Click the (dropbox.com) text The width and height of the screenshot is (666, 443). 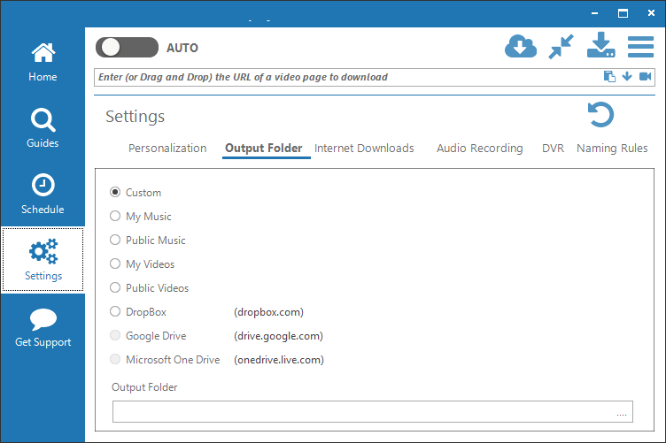(x=268, y=312)
